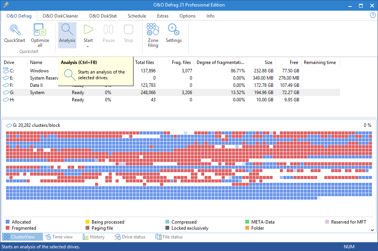Click the gray Locked exclusively legend swatch

tap(167, 228)
